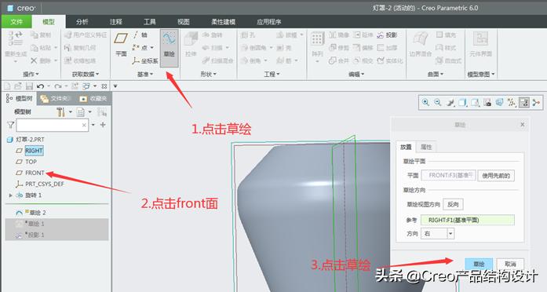Create a datum 平面 (Plane)
This screenshot has height=292, width=547.
pyautogui.click(x=121, y=44)
